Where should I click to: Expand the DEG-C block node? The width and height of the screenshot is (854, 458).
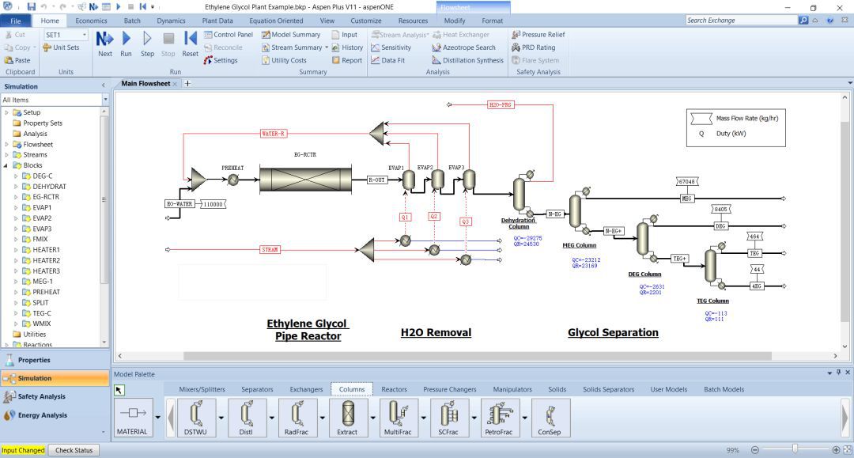[x=16, y=176]
